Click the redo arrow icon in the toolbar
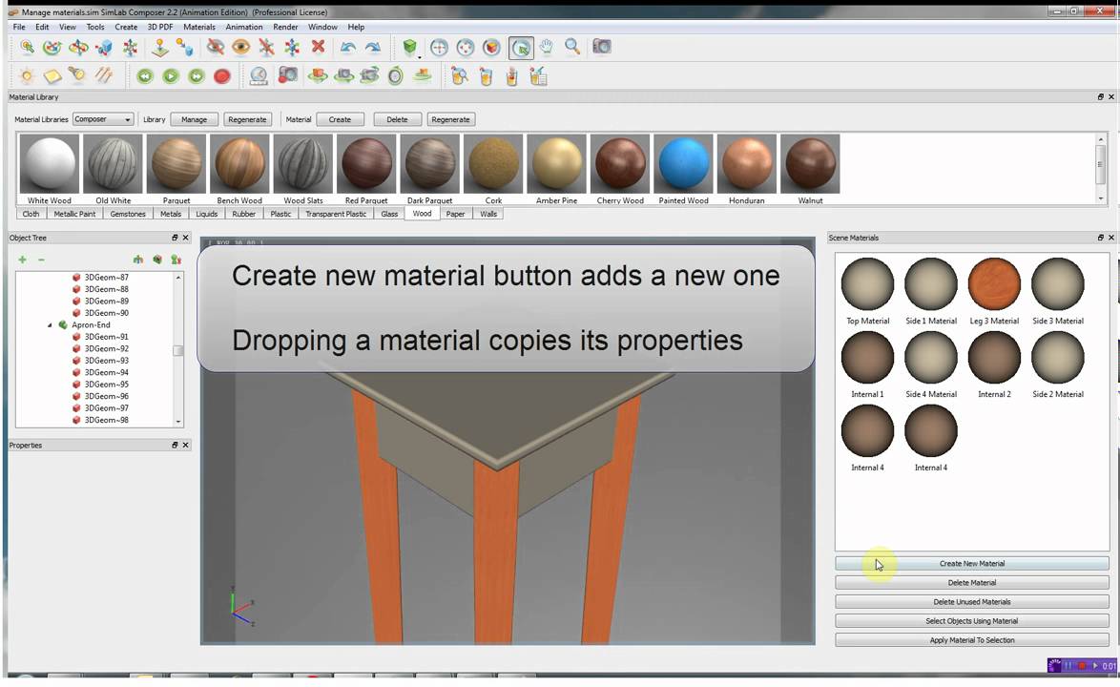 [373, 47]
